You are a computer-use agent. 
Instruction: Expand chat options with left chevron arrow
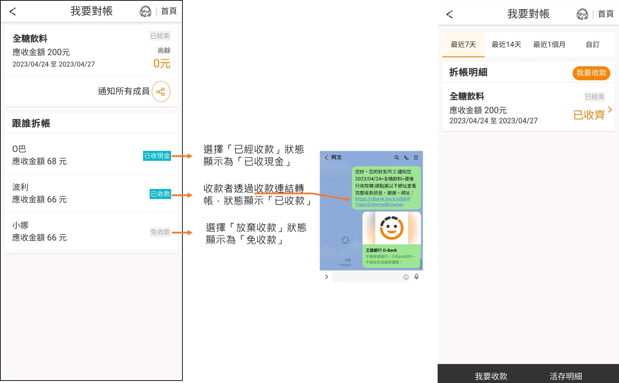pos(326,277)
